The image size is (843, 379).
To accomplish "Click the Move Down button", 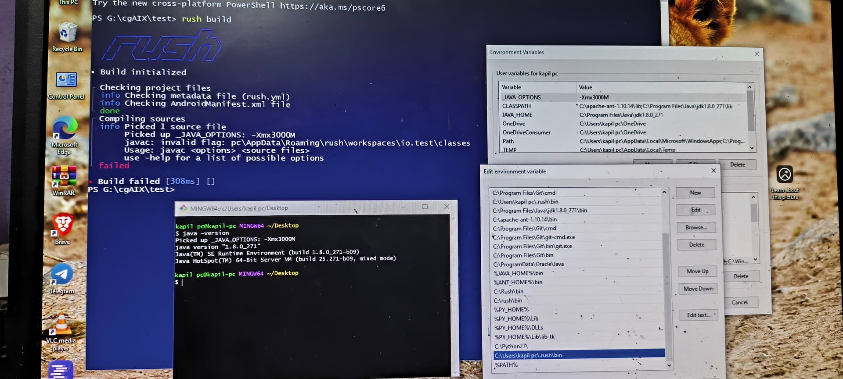I will tap(698, 289).
